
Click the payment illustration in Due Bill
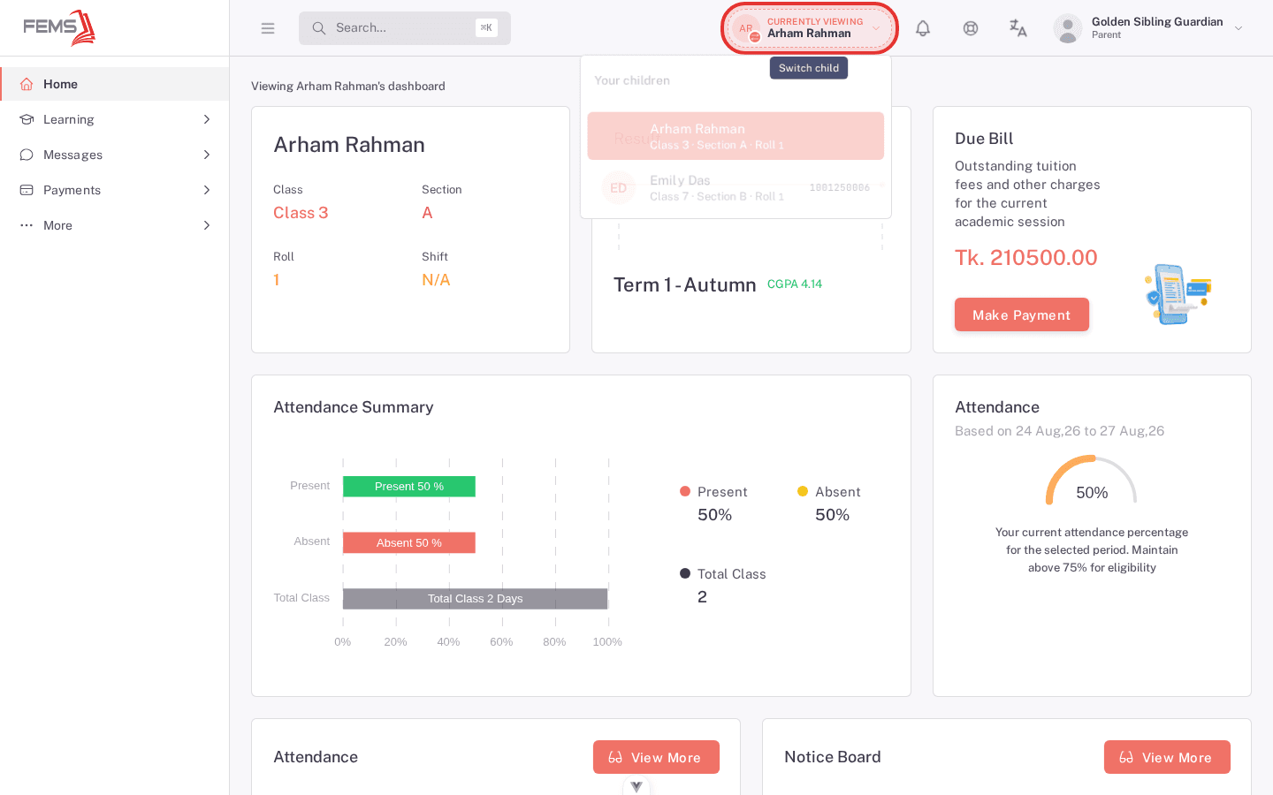tap(1178, 294)
